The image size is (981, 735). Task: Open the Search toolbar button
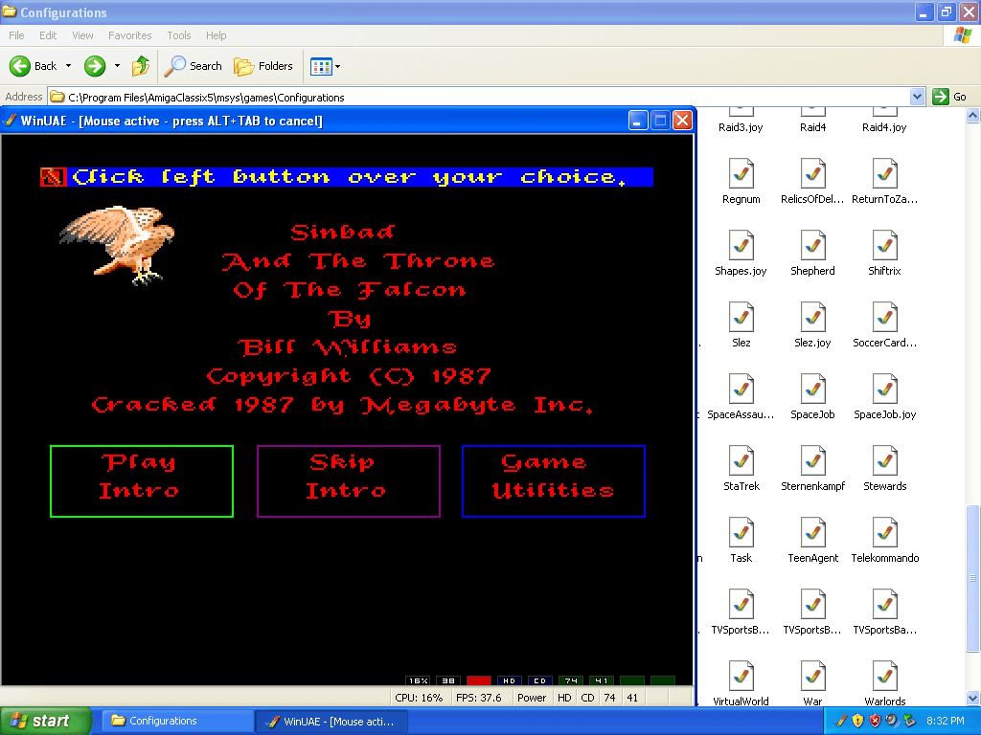[x=194, y=66]
